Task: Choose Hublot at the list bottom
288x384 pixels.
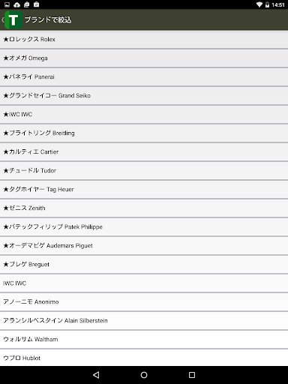Action: 144,358
